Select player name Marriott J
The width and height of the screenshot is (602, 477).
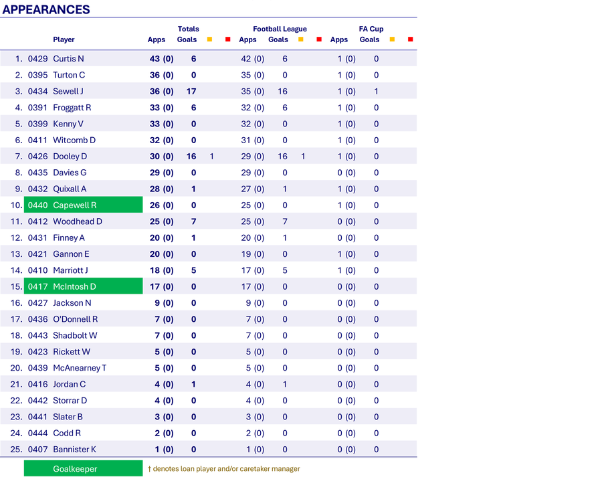pyautogui.click(x=70, y=270)
